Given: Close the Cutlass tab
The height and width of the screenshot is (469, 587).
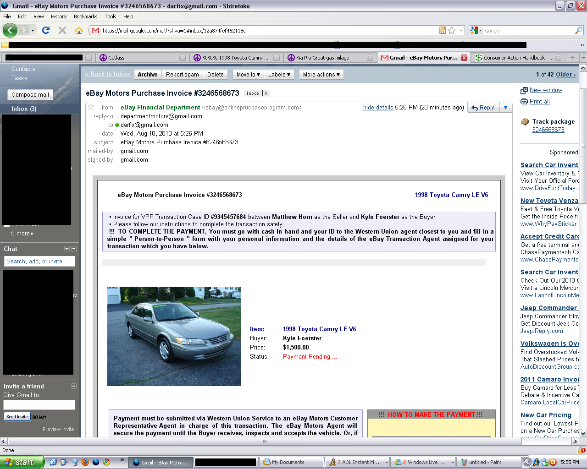Looking at the screenshot, I should coord(183,58).
